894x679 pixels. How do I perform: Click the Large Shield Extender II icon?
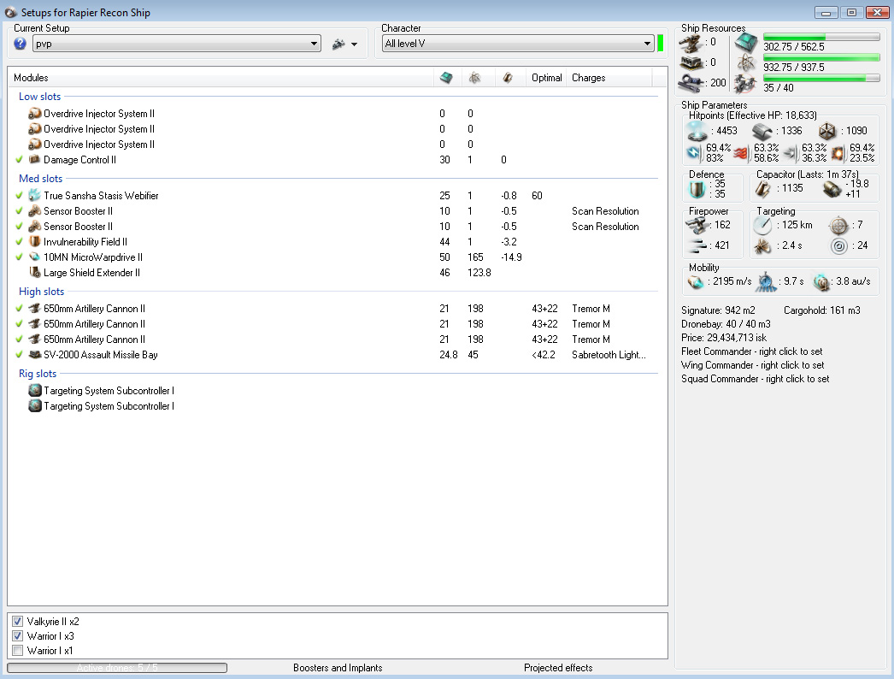[x=35, y=273]
